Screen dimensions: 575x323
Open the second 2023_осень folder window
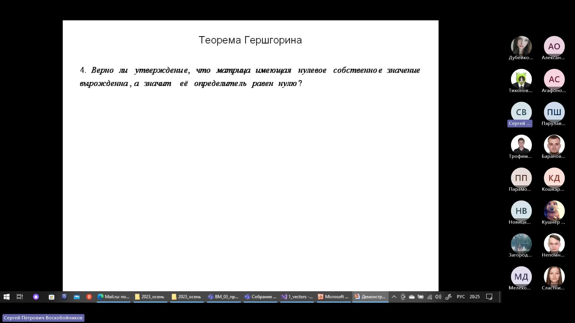(x=187, y=297)
